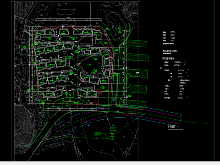
Task: Click the green vertical line at right edge
Action: point(214,81)
